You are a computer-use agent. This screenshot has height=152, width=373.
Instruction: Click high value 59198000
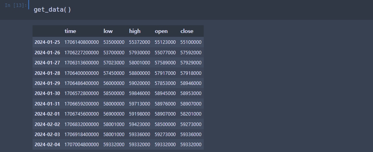[139, 114]
